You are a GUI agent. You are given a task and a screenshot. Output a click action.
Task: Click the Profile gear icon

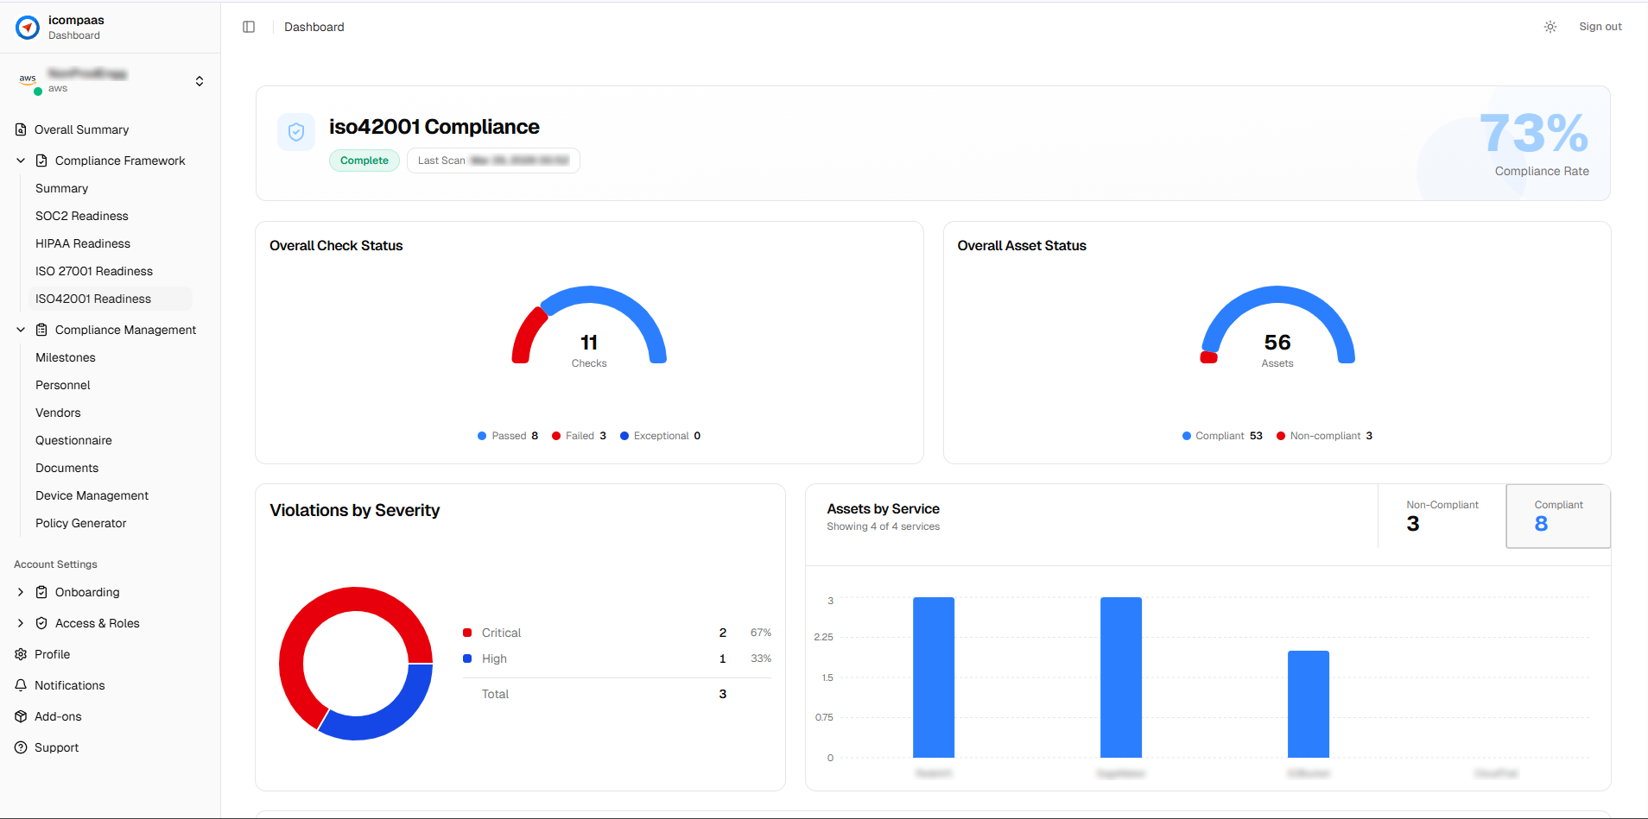(21, 654)
